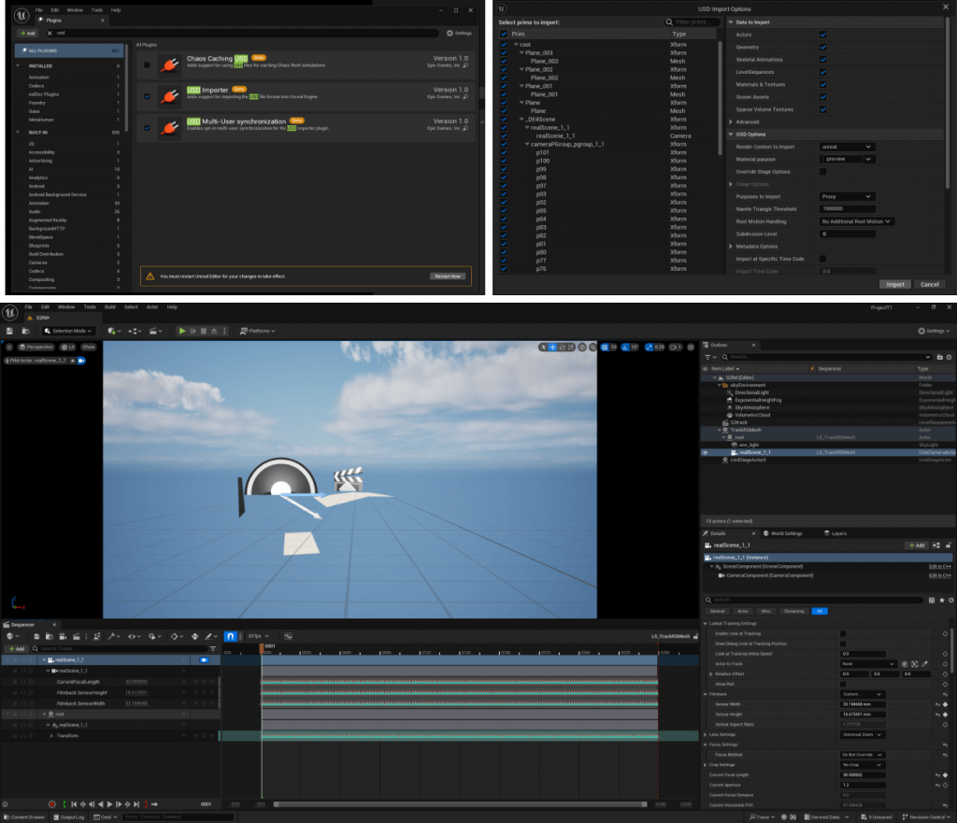
Task: Uncheck Skeletal Animations import checkbox
Action: tap(822, 60)
